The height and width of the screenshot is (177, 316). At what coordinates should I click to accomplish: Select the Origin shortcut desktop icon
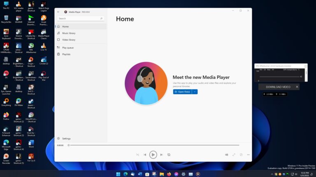(x=31, y=62)
